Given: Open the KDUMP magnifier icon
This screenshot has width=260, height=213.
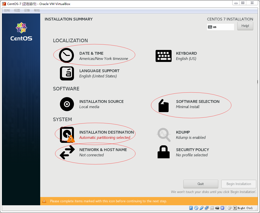Looking at the screenshot, I should (x=163, y=135).
